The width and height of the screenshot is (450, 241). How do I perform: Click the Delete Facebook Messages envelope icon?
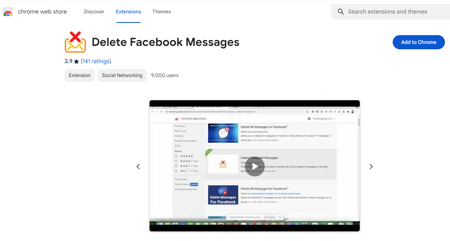click(x=75, y=42)
